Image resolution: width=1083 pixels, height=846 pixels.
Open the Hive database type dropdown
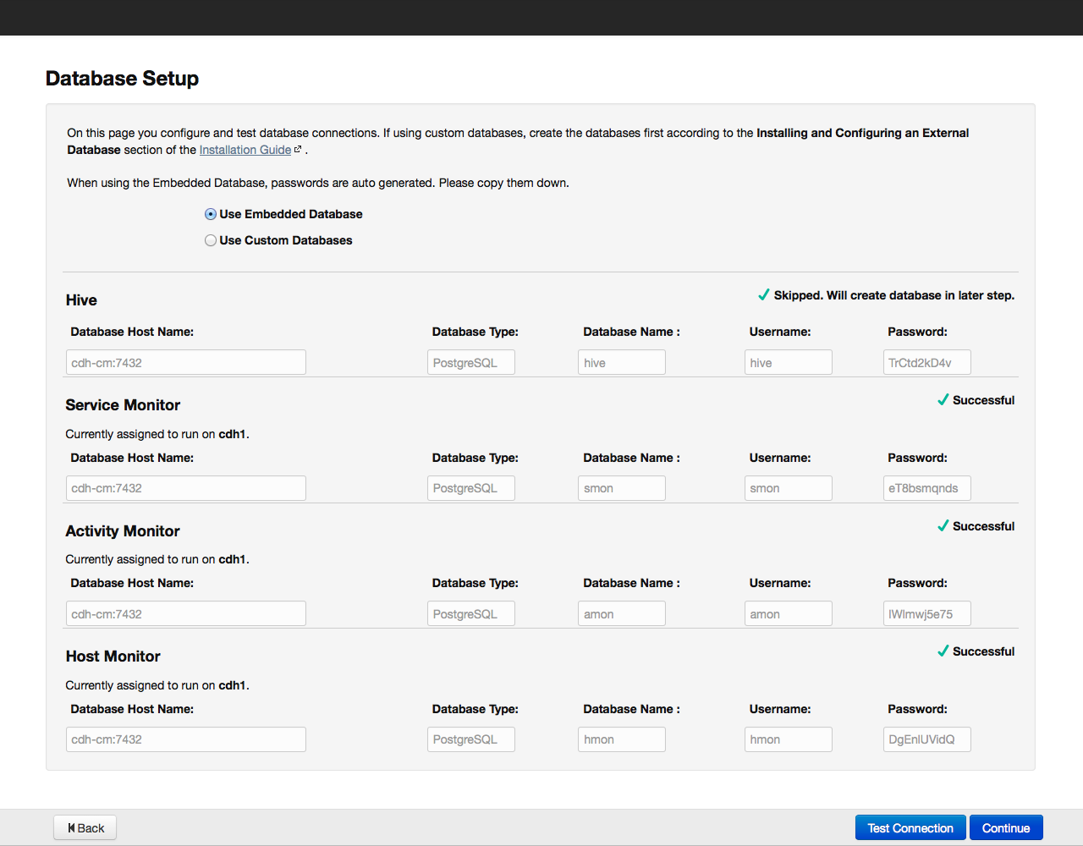point(471,362)
